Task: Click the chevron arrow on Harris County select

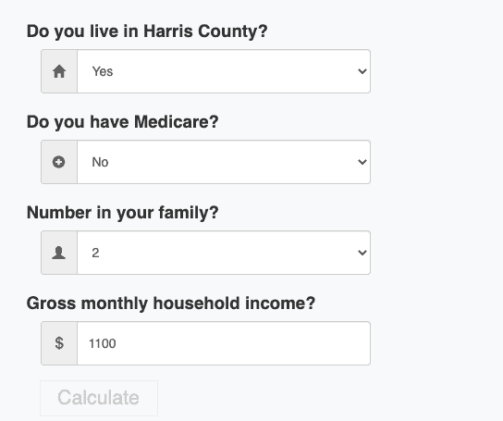Action: coord(362,71)
